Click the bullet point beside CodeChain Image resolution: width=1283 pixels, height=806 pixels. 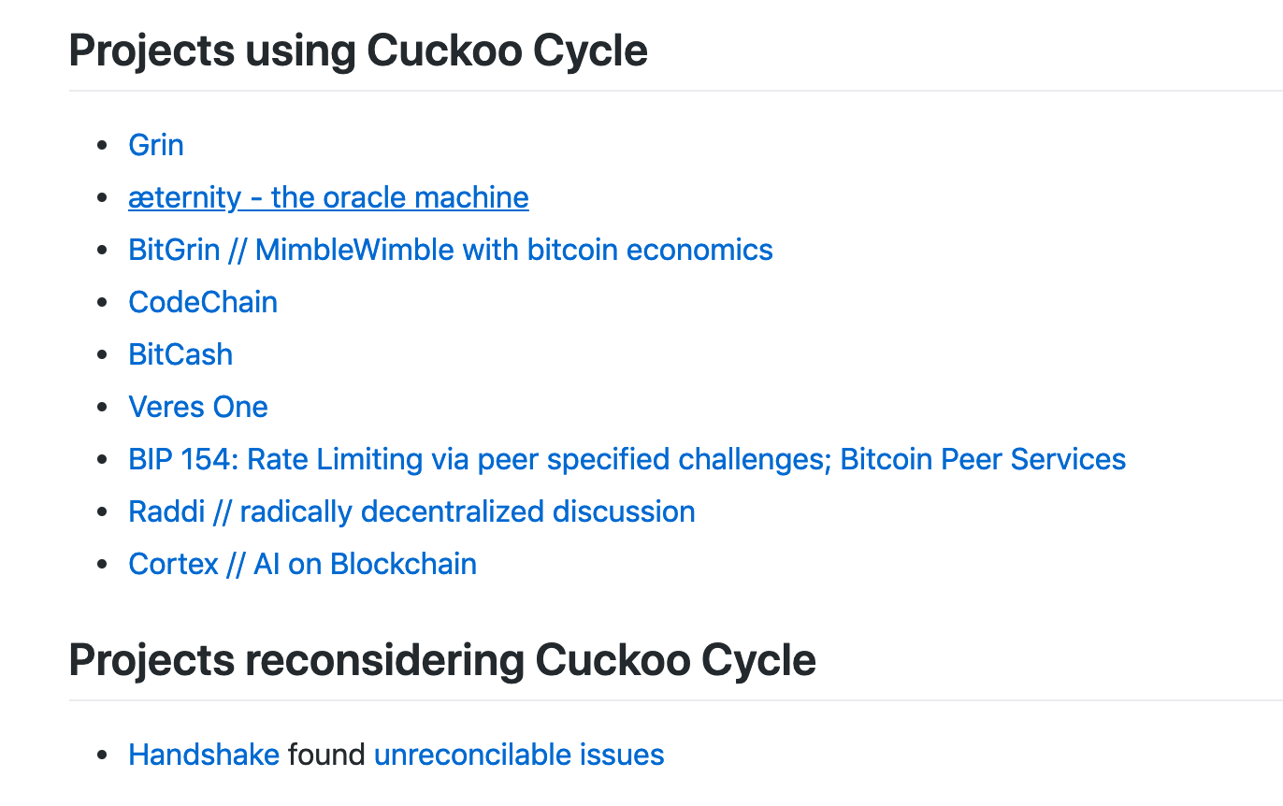tap(103, 303)
